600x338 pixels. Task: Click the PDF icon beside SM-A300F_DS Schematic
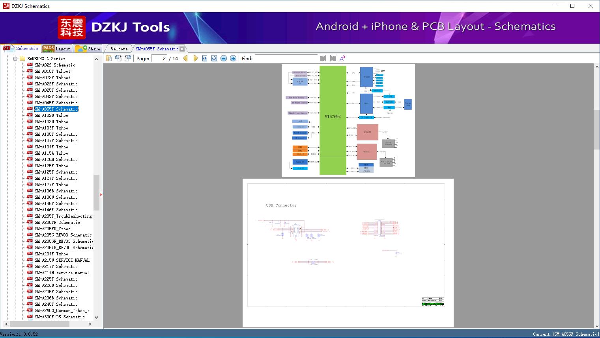click(30, 317)
